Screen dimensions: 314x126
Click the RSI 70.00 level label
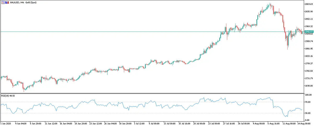308,102
